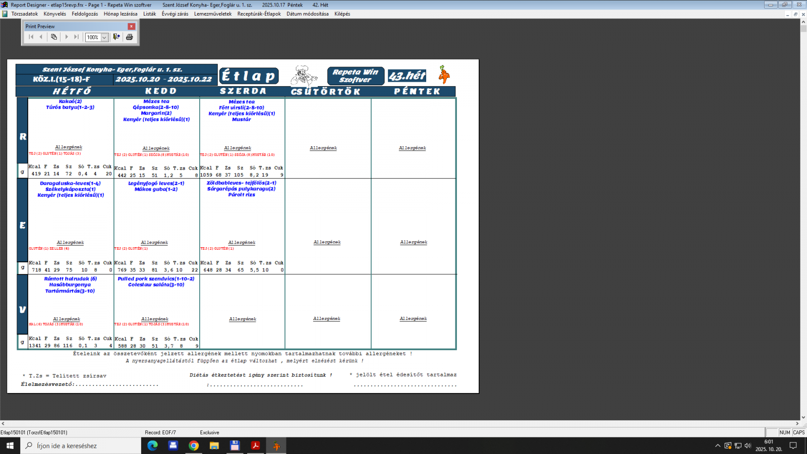Close preview using the exit door icon

(x=117, y=37)
